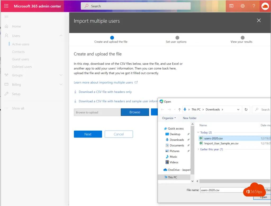Click the Set user options step
The image size is (271, 206).
tap(176, 40)
